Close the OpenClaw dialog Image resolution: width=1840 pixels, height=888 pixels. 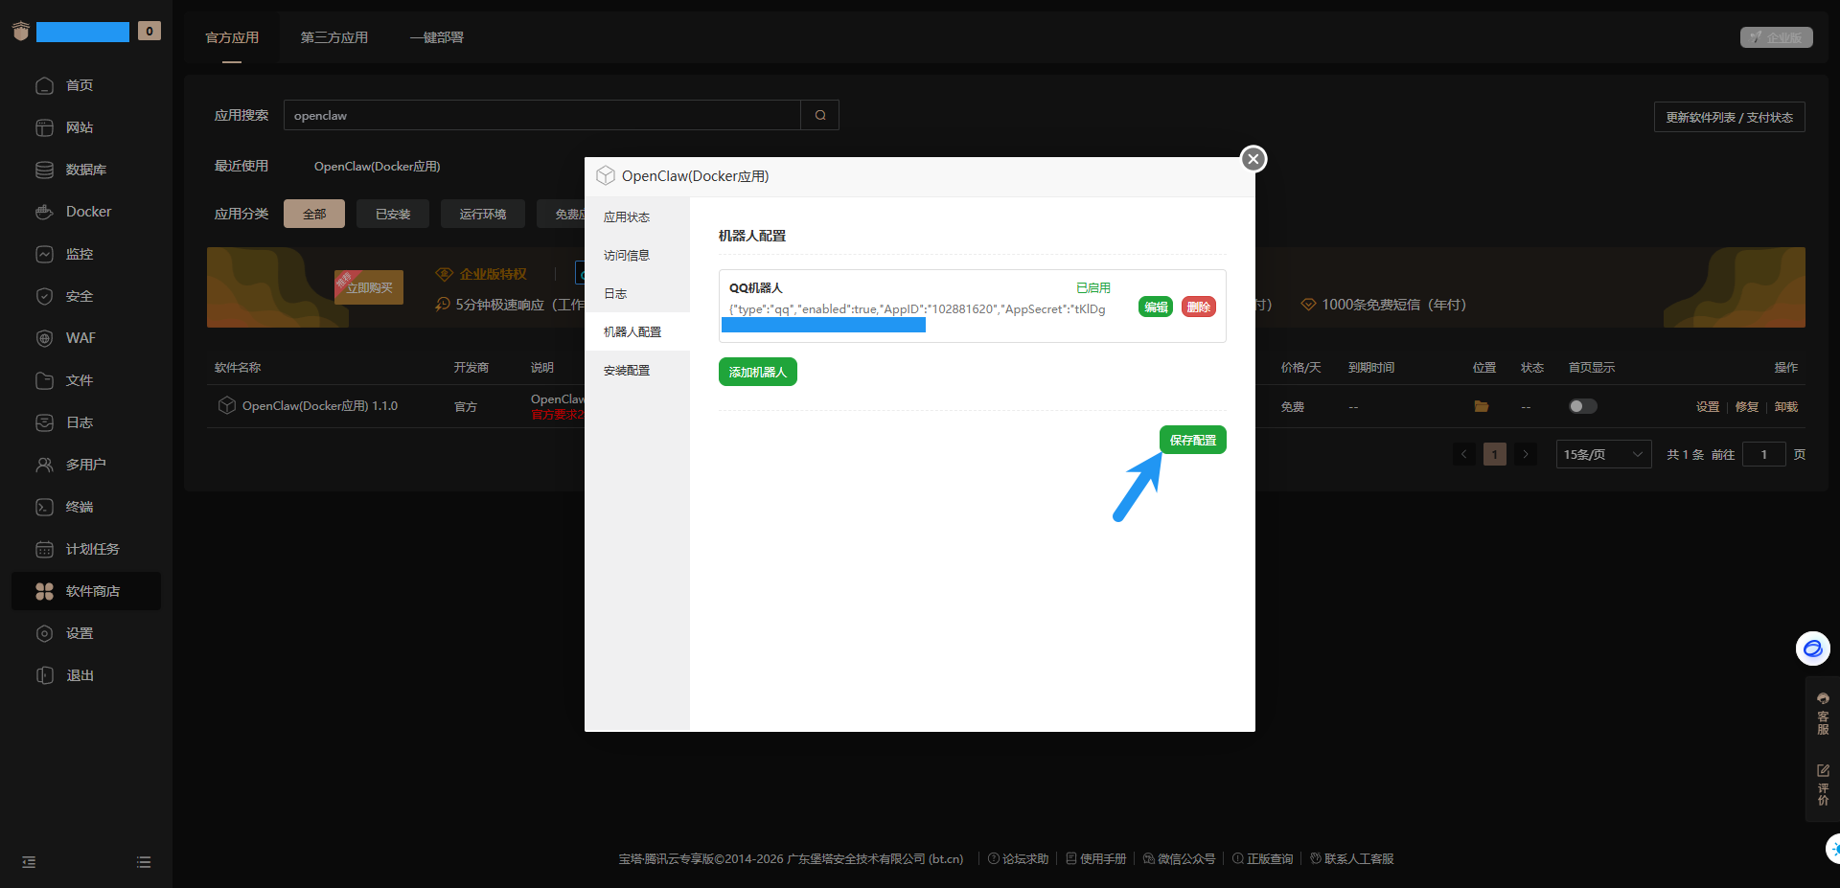tap(1253, 159)
